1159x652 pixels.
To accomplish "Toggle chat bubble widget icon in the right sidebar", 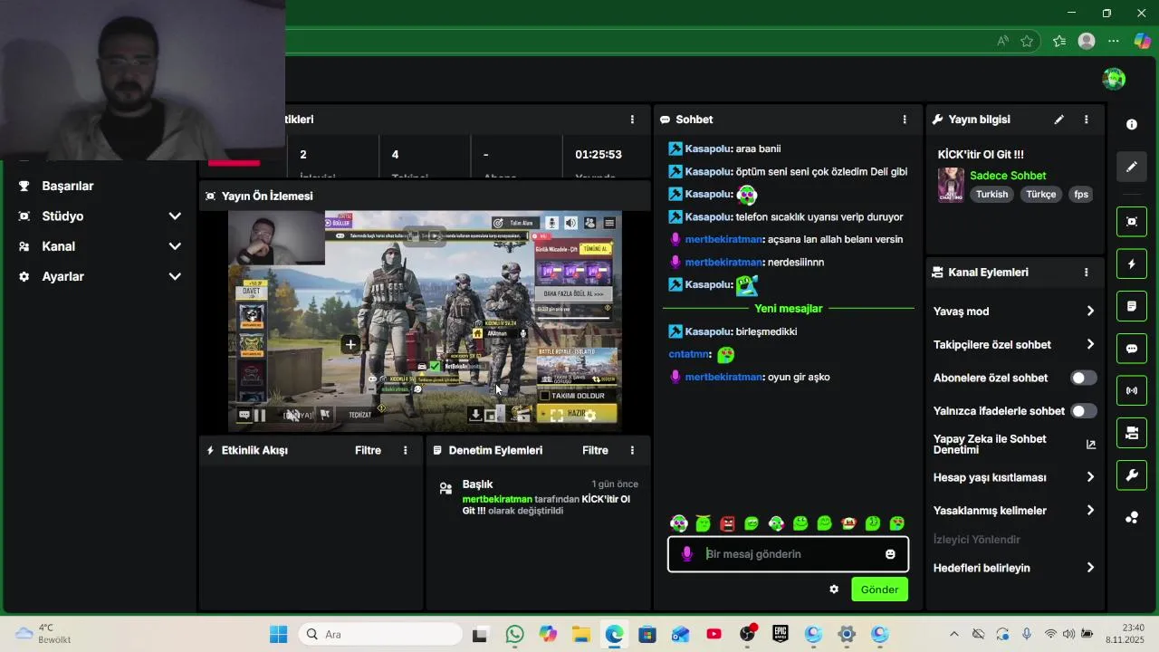I will (1132, 349).
